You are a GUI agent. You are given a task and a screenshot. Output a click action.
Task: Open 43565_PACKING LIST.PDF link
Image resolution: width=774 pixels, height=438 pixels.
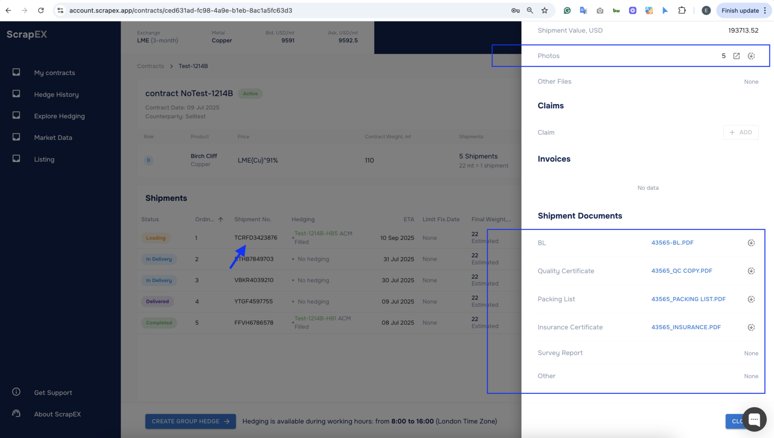(x=688, y=300)
